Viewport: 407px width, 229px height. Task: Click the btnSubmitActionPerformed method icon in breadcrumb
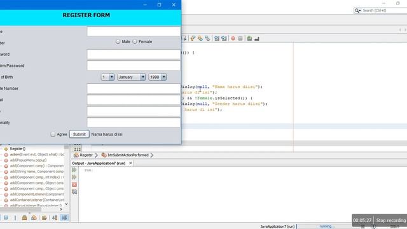(104, 155)
